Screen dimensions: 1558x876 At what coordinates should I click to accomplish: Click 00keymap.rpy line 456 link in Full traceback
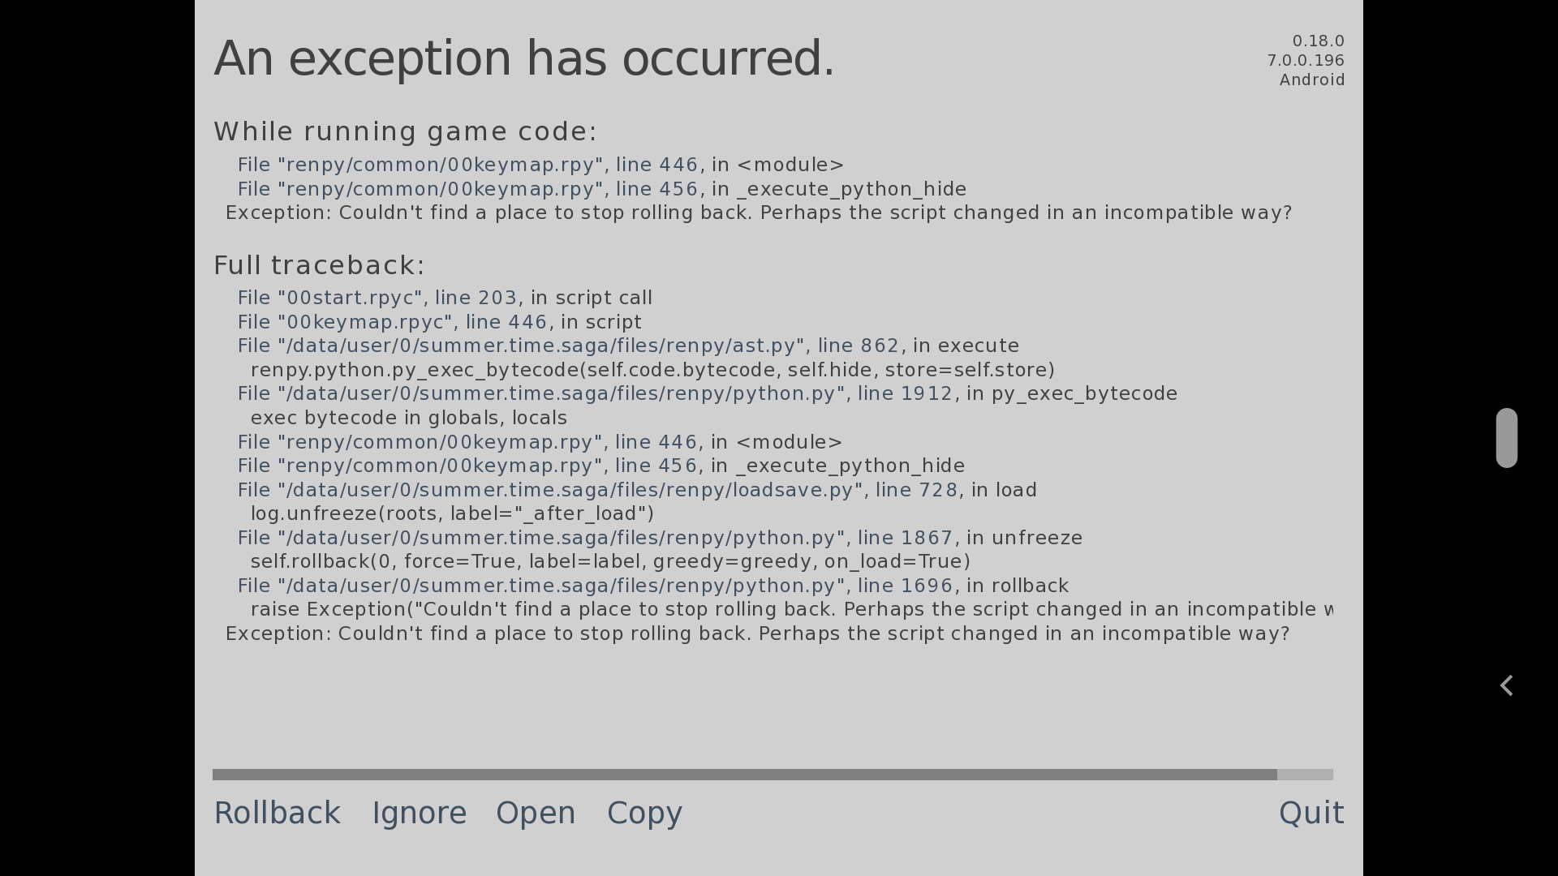(467, 466)
